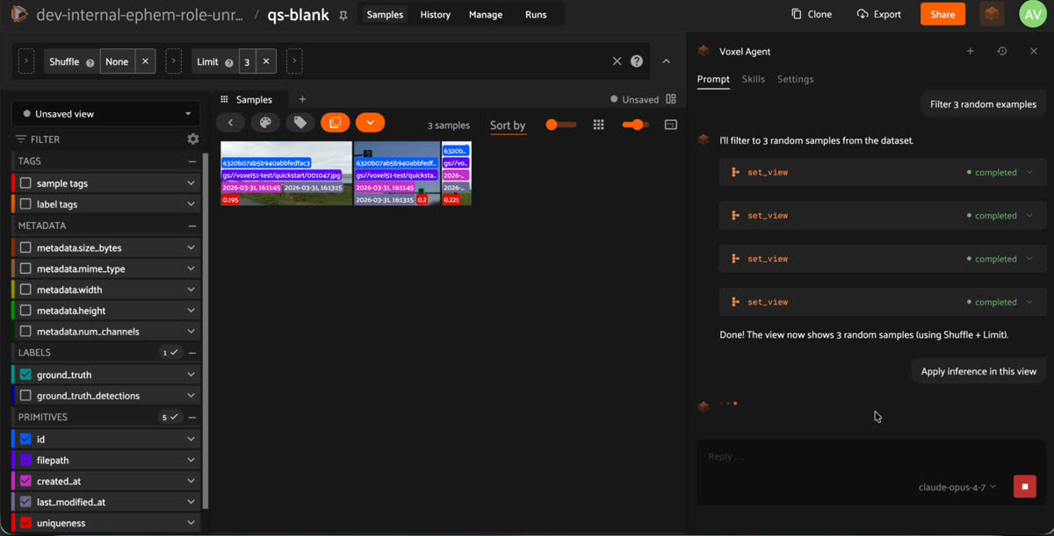Click the Clone button
The width and height of the screenshot is (1054, 536).
tap(812, 14)
